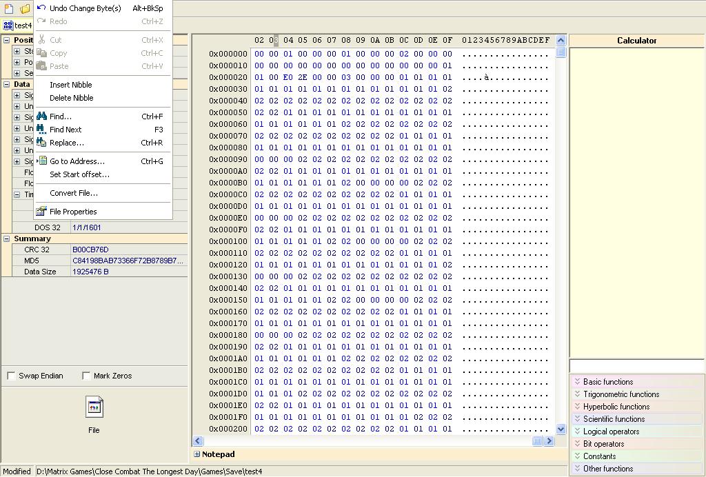Image resolution: width=706 pixels, height=477 pixels.
Task: Expand Other functions group
Action: coord(637,469)
